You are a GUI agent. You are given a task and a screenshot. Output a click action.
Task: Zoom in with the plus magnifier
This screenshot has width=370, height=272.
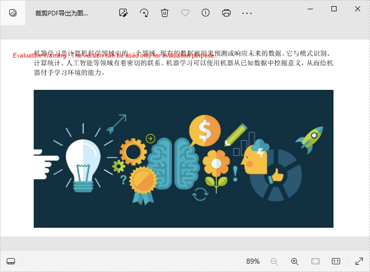click(x=295, y=261)
